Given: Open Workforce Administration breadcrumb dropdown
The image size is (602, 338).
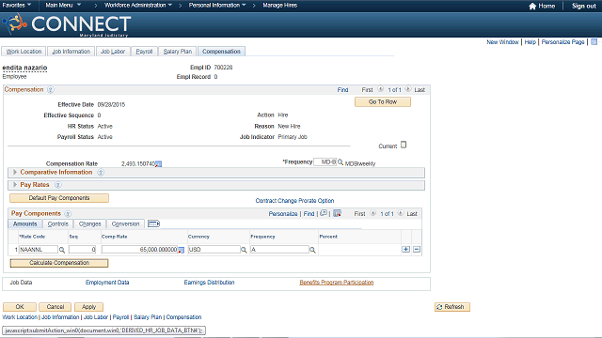Looking at the screenshot, I should coord(138,6).
